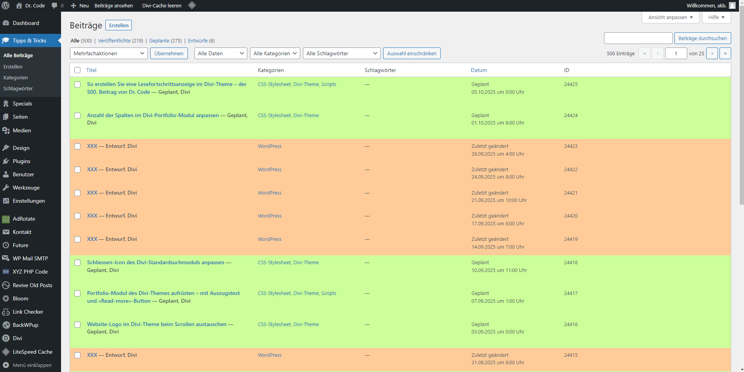Collapse menu with Menü einklappen icon
This screenshot has height=372, width=744.
click(6, 365)
